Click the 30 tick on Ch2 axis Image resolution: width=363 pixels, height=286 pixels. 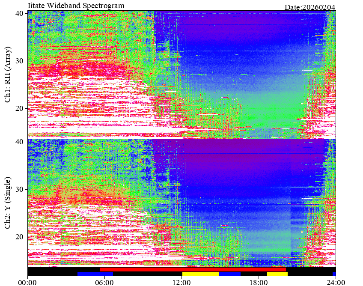(19, 189)
